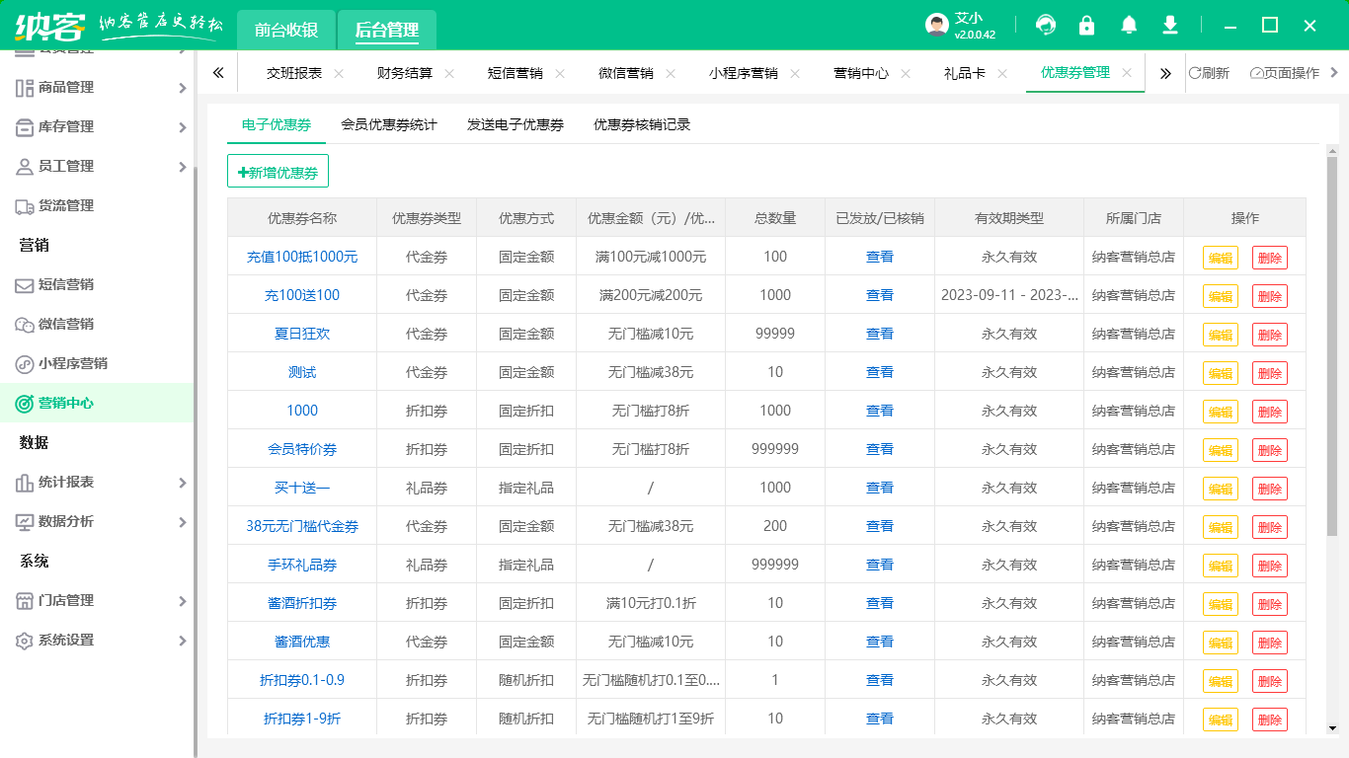View issued records for 测试 coupon
Image resolution: width=1349 pixels, height=758 pixels.
tap(880, 372)
